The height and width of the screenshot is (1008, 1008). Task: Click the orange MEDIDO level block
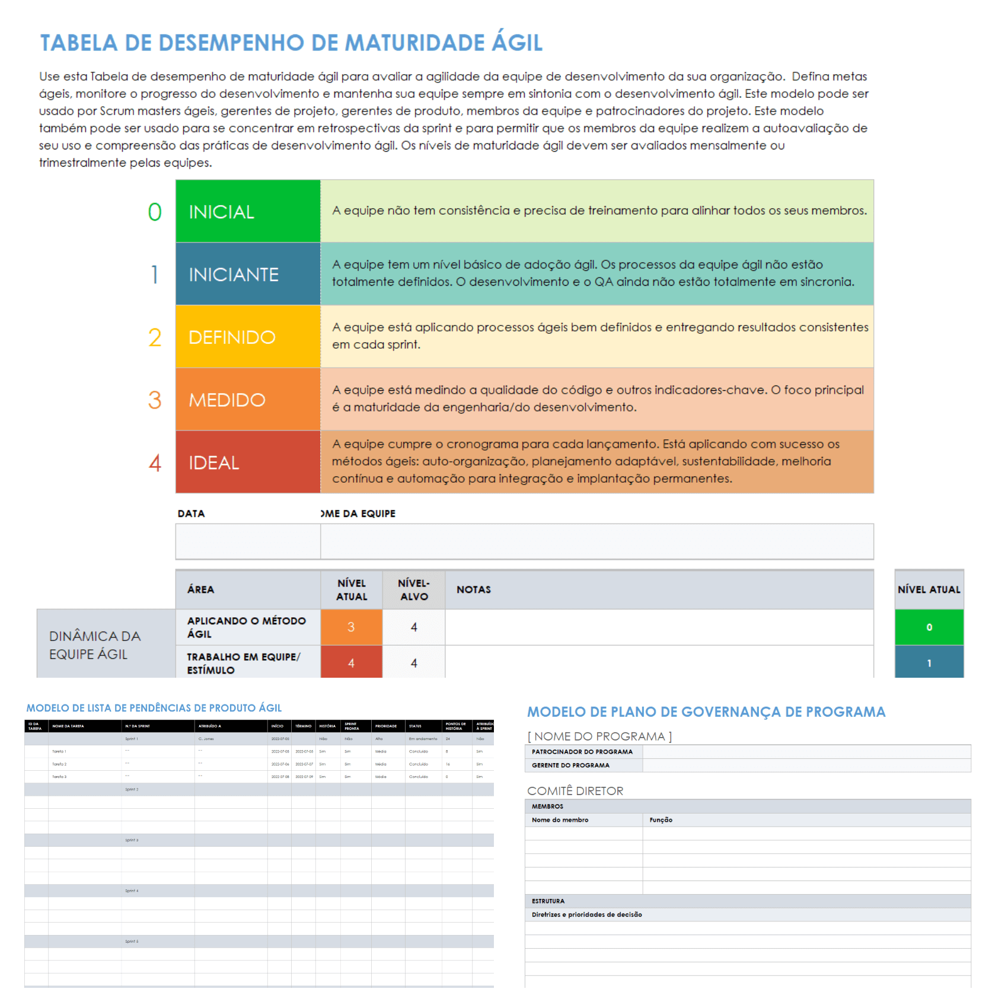pos(248,400)
